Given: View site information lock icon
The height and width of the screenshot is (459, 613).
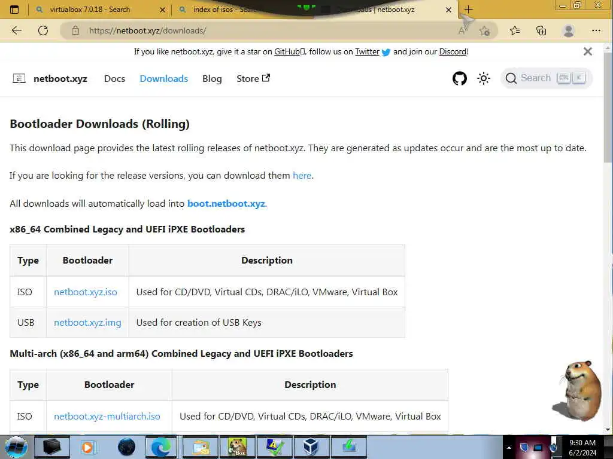Looking at the screenshot, I should coord(75,30).
